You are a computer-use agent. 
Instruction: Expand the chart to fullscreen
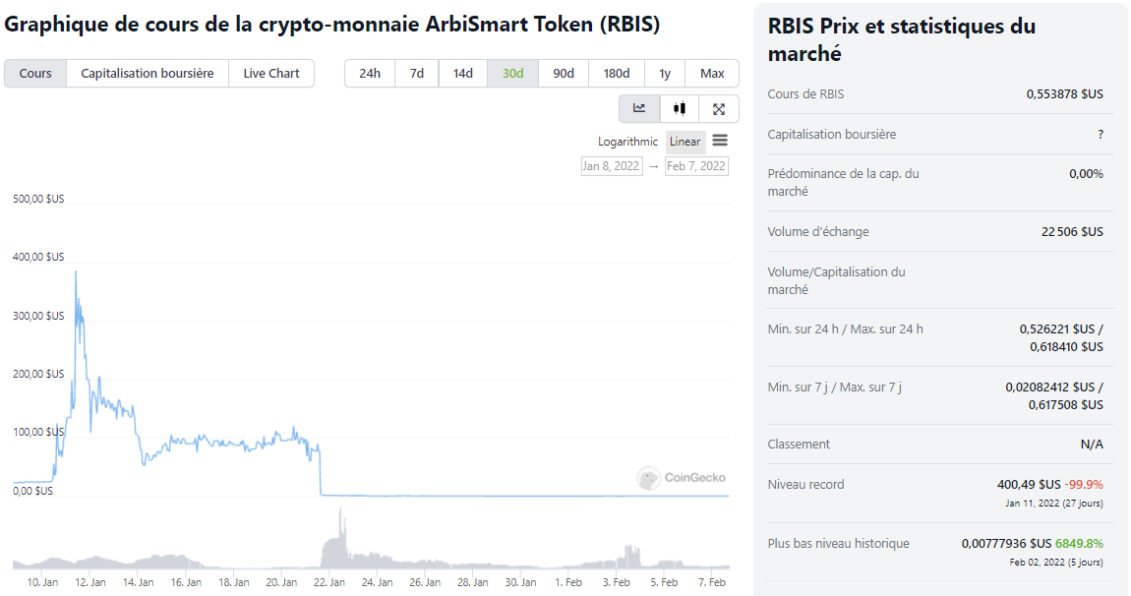tap(719, 109)
